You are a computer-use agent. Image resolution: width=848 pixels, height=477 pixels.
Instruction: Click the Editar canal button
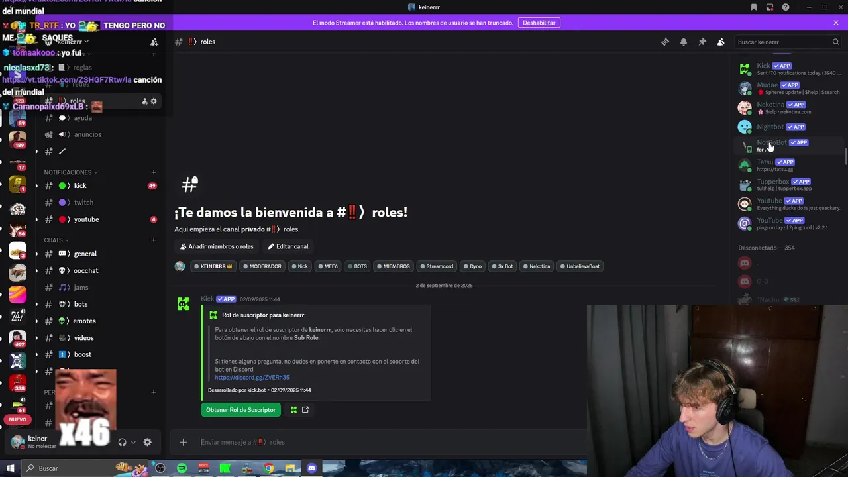[288, 246]
